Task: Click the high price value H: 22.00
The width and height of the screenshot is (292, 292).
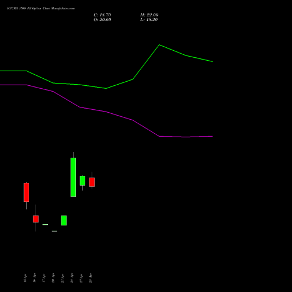Action: pos(150,15)
